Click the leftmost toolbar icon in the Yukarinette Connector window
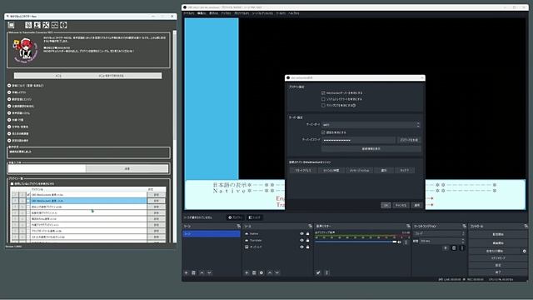 coord(11,25)
